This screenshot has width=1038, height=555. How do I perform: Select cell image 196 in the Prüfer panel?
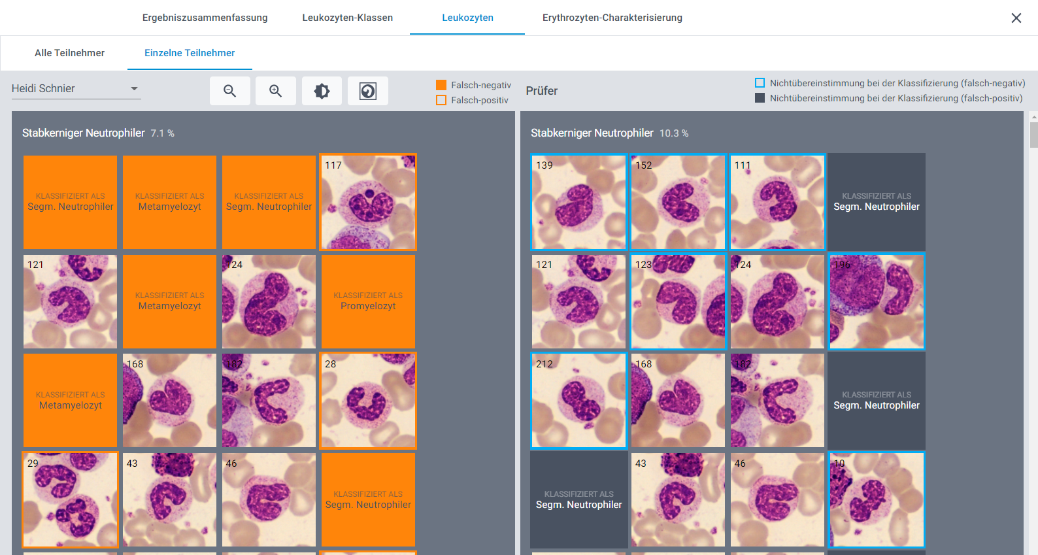[x=877, y=301]
